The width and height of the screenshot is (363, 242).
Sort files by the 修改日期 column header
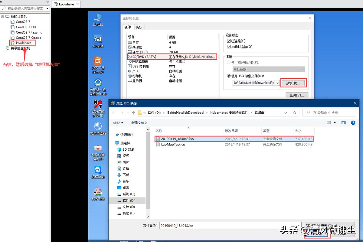coord(231,131)
